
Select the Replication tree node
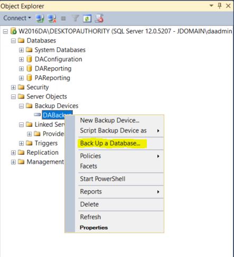tap(42, 153)
